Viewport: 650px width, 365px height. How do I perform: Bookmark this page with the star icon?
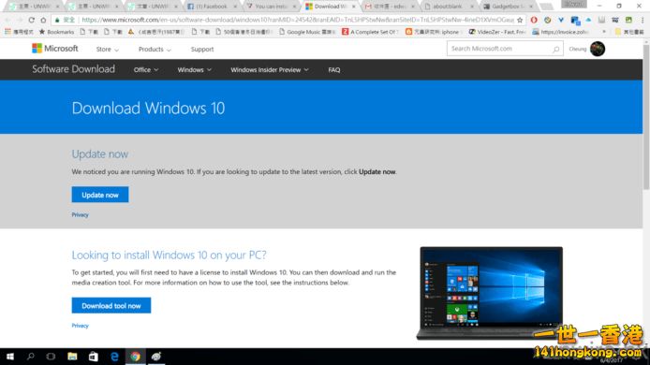click(x=520, y=20)
